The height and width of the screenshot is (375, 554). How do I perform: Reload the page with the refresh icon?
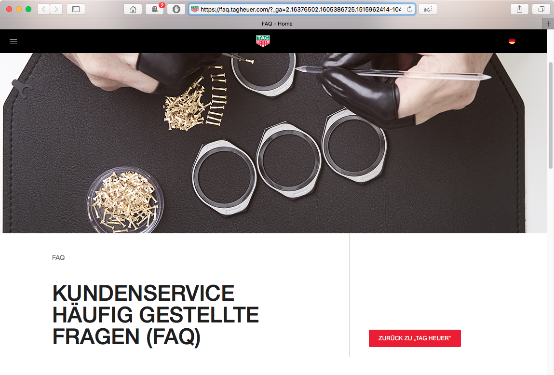click(x=409, y=9)
